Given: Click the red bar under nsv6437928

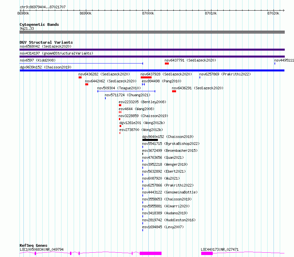Looking at the screenshot, I should [x=146, y=77].
